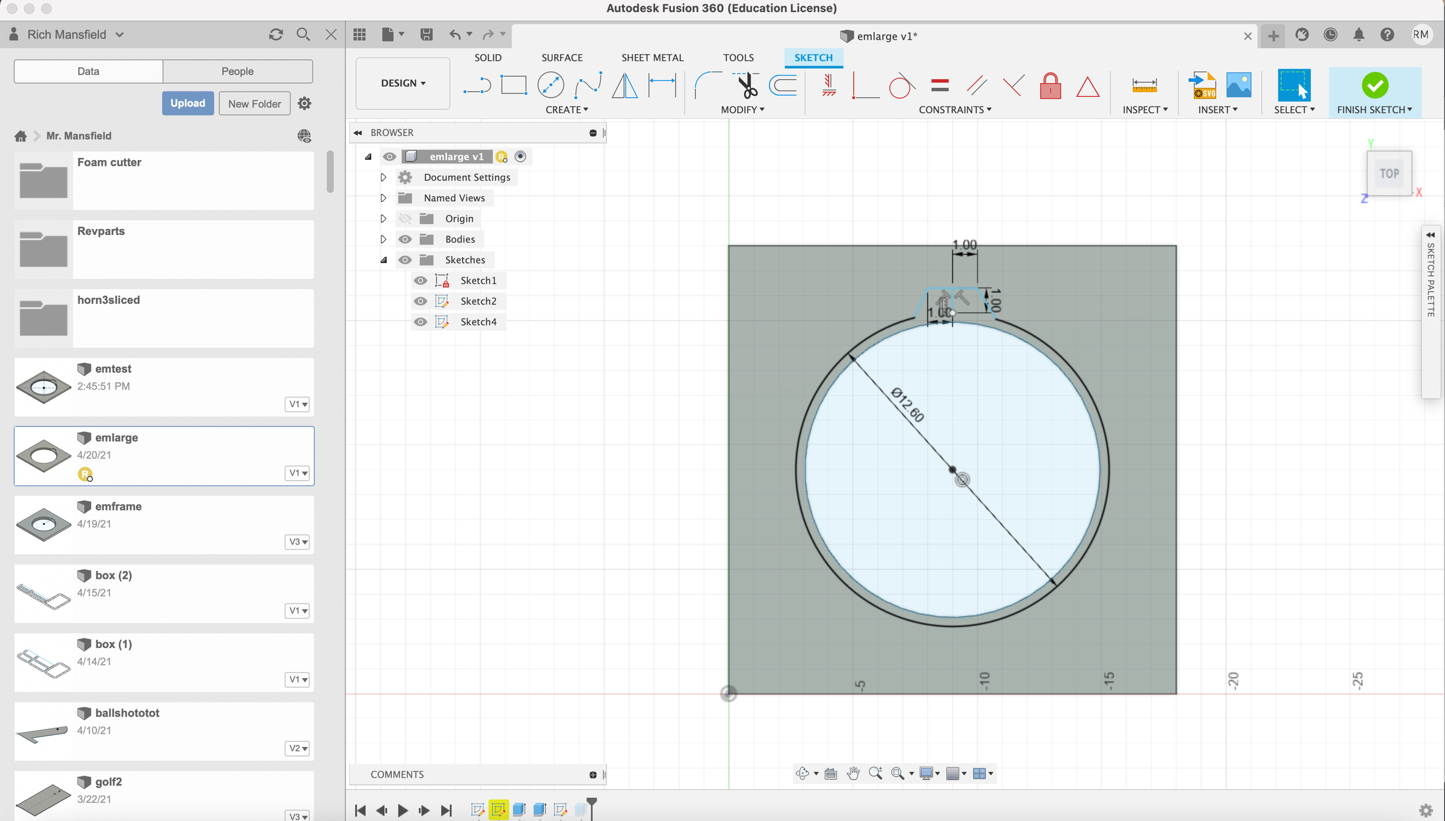Click the New Folder button
Viewport: 1445px width, 821px height.
(x=254, y=103)
